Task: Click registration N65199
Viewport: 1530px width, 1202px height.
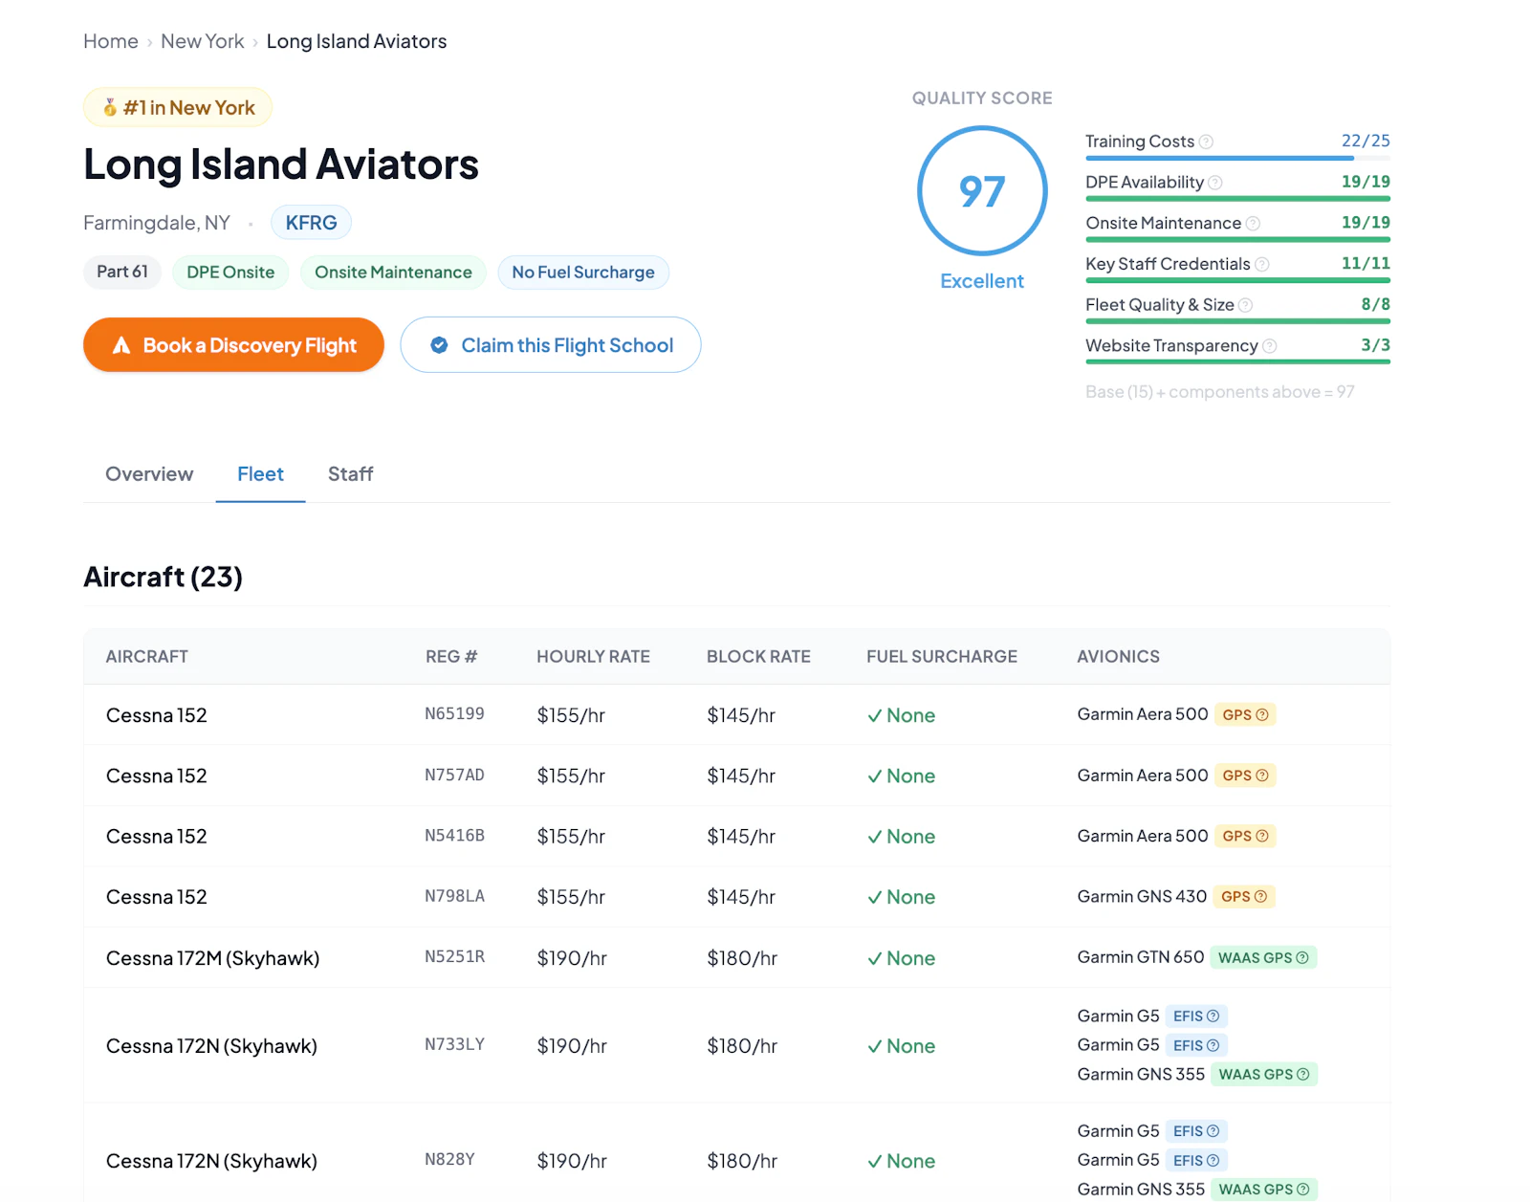Action: [x=454, y=714]
